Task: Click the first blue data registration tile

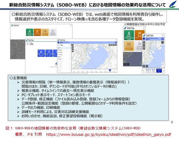Action: tap(41, 53)
